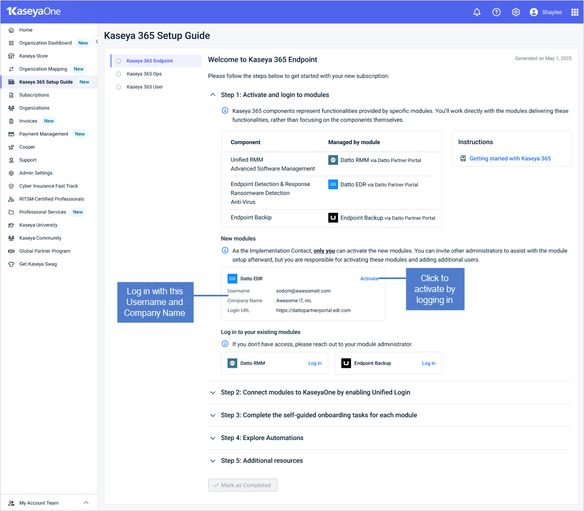Click the Home house icon
Screen dimensions: 584x511
tap(11, 30)
